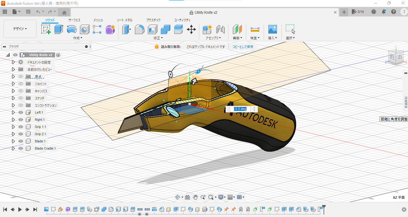Click the Home view icon near undo

point(64,12)
